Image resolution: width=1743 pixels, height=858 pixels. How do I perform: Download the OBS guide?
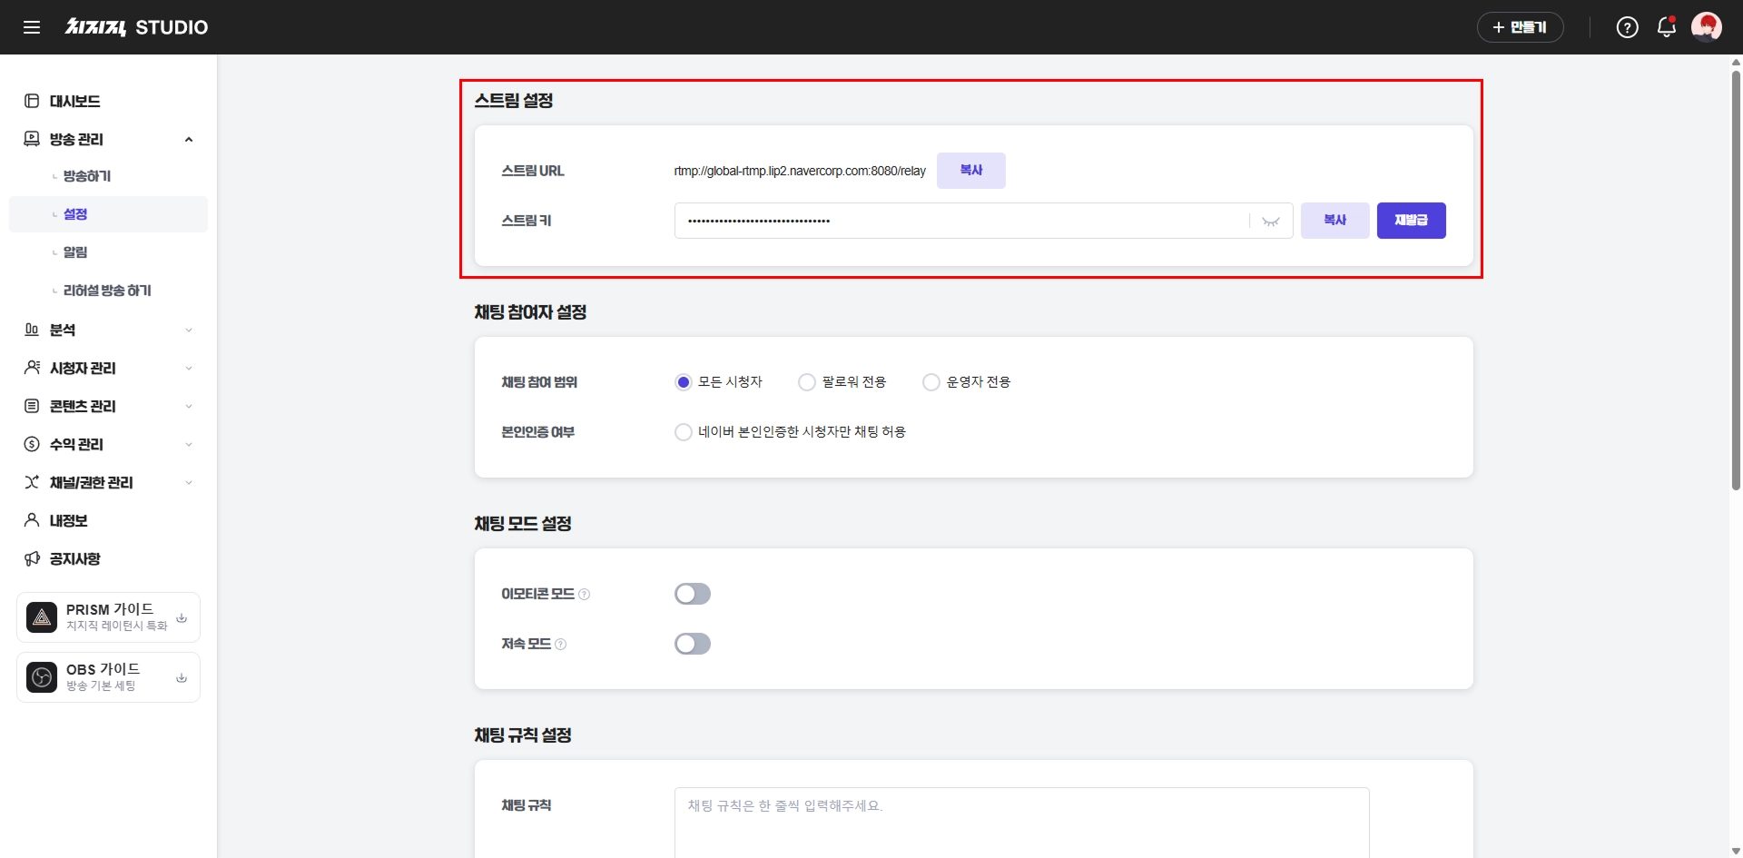[182, 677]
